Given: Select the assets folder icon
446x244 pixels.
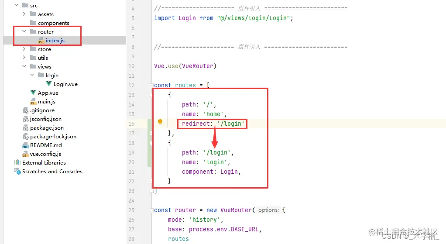Looking at the screenshot, I should (33, 14).
